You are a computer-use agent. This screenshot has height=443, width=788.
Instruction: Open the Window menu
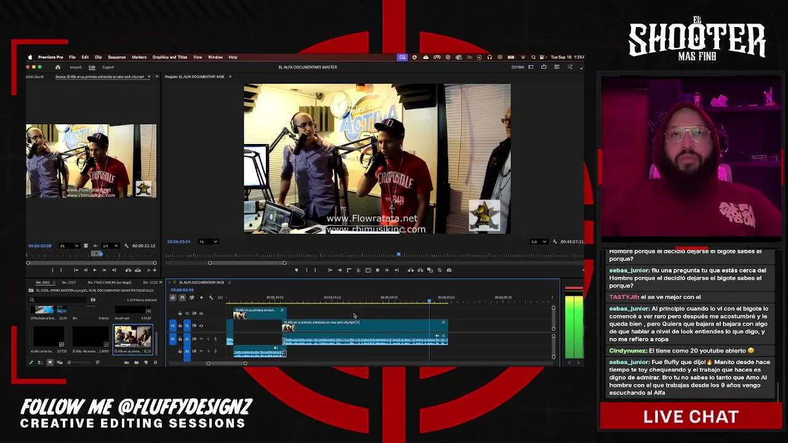(x=215, y=57)
